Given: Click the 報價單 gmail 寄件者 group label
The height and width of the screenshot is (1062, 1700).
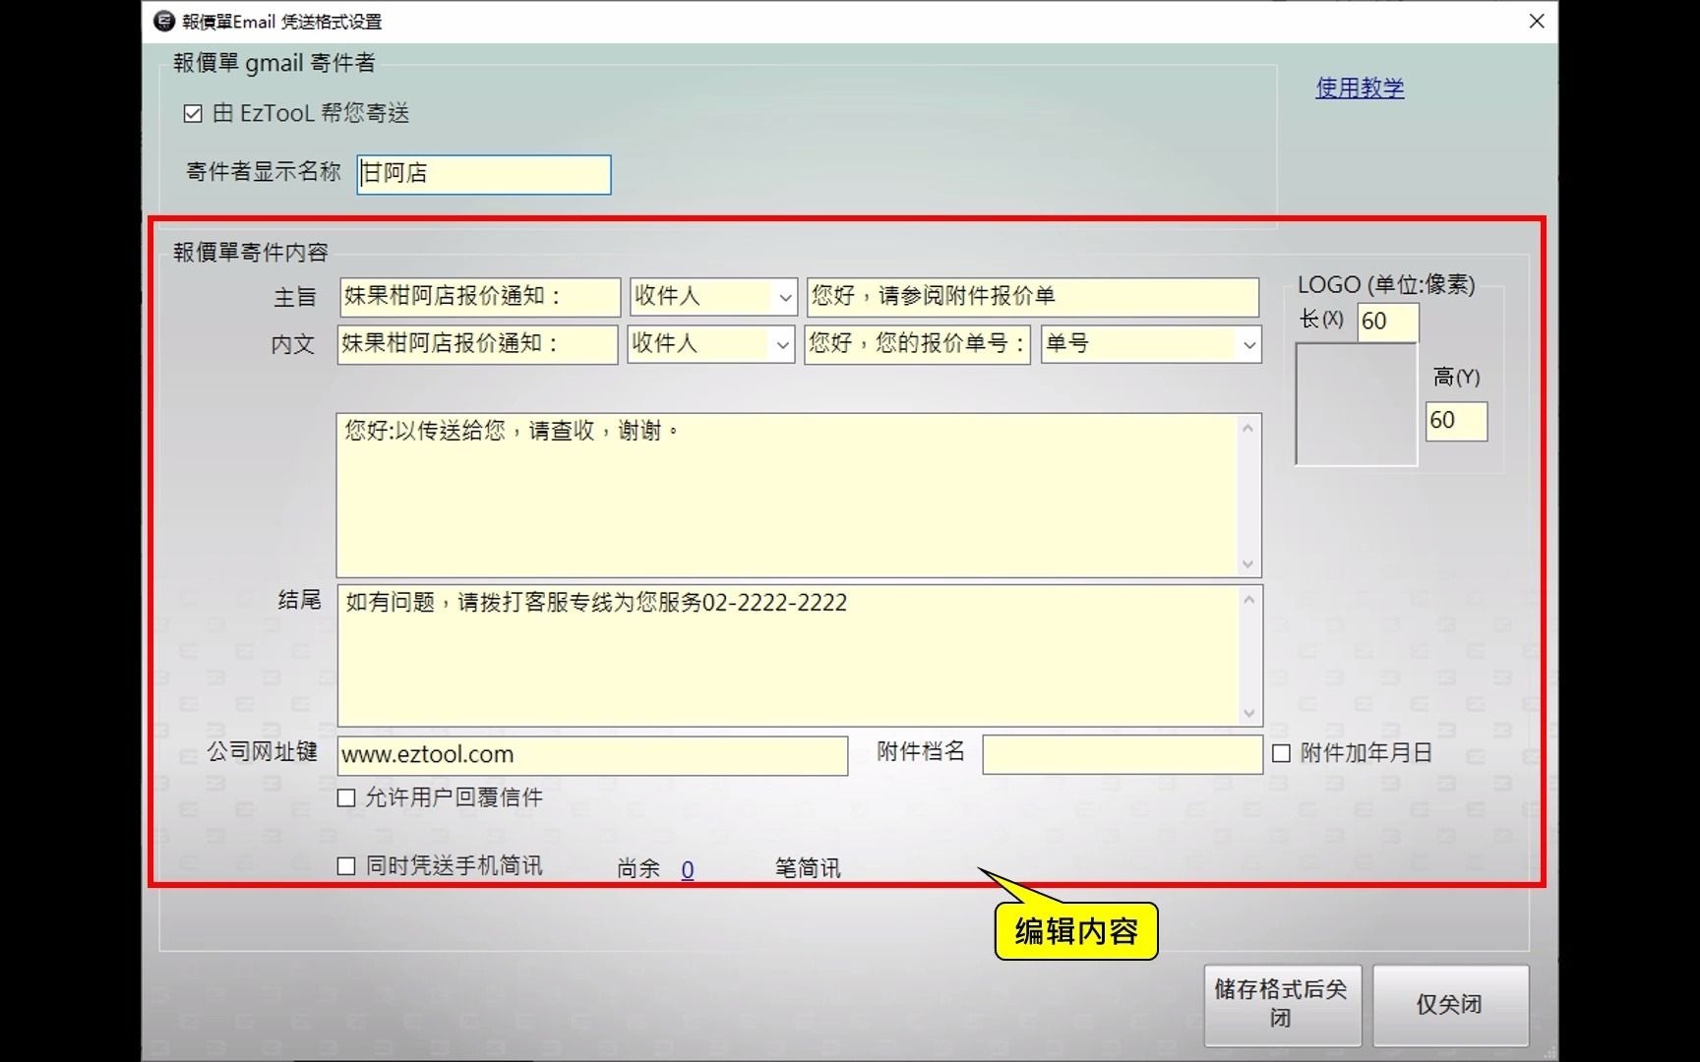Looking at the screenshot, I should [274, 63].
